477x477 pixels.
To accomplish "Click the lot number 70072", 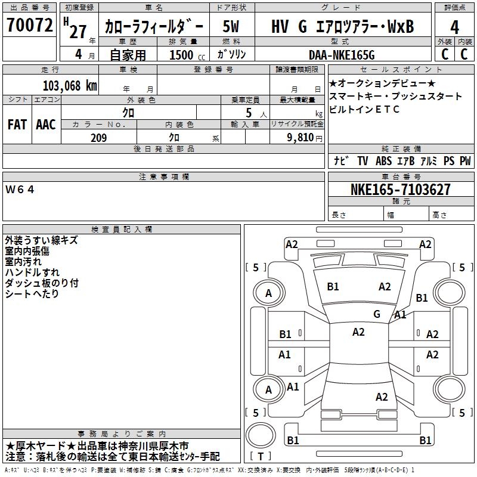I will pos(29,25).
